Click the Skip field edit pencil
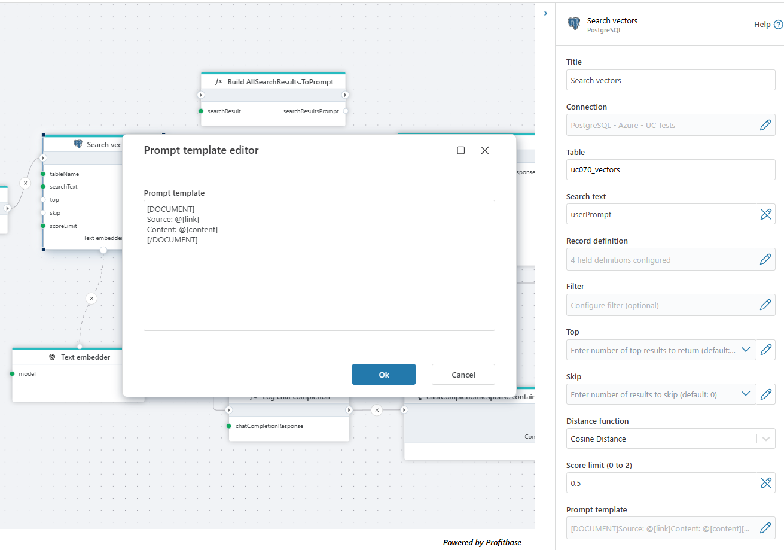Screen dimensions: 784x550 click(766, 394)
